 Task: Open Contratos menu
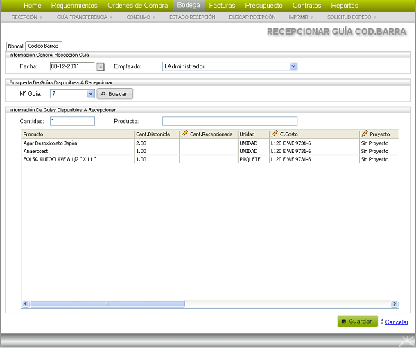(306, 6)
